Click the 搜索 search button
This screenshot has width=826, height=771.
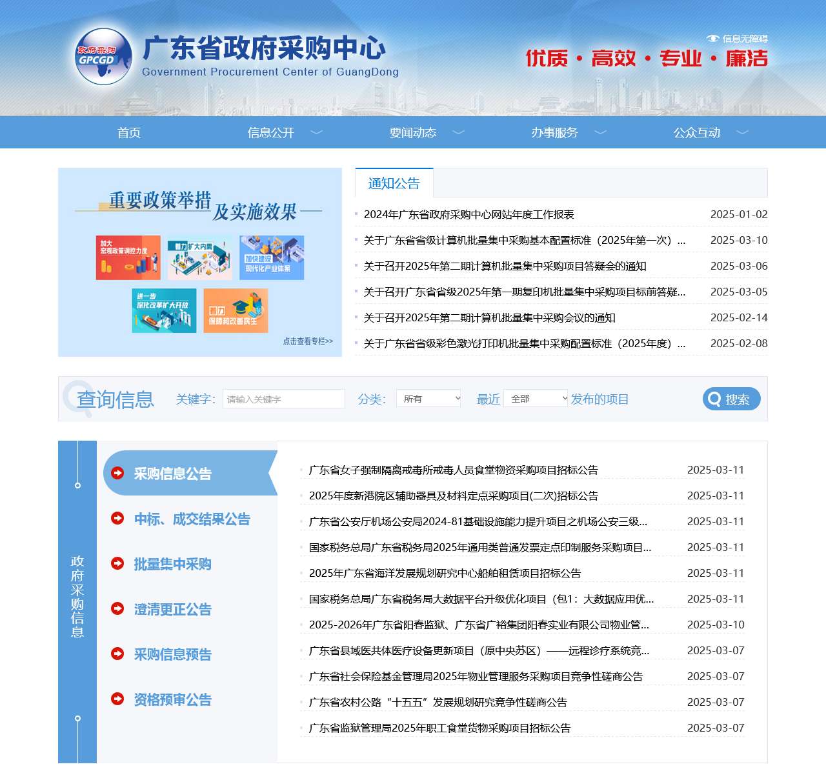(732, 399)
